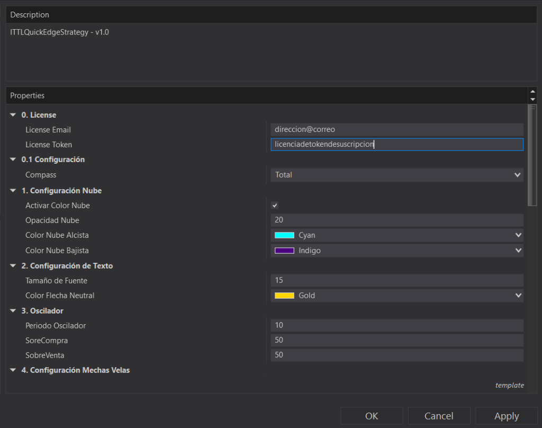Screen dimensions: 542x428
Task: Click the OK button
Action: (372, 416)
